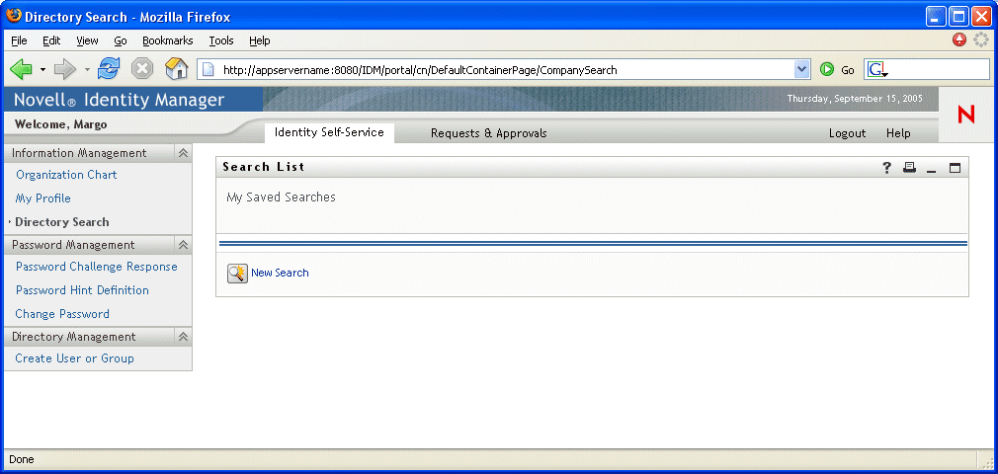Click the Welcome, Margo text
The image size is (998, 474).
point(60,124)
